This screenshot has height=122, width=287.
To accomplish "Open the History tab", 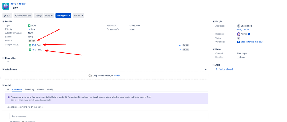I will (x=40, y=90).
